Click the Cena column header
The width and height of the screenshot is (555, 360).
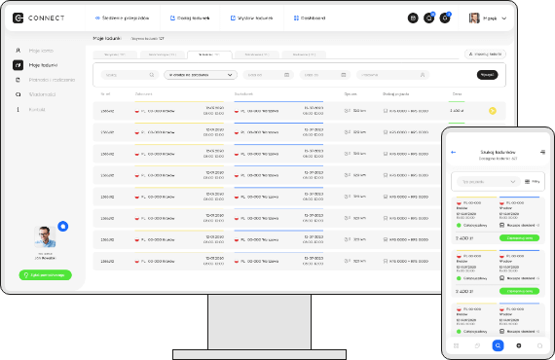click(457, 94)
